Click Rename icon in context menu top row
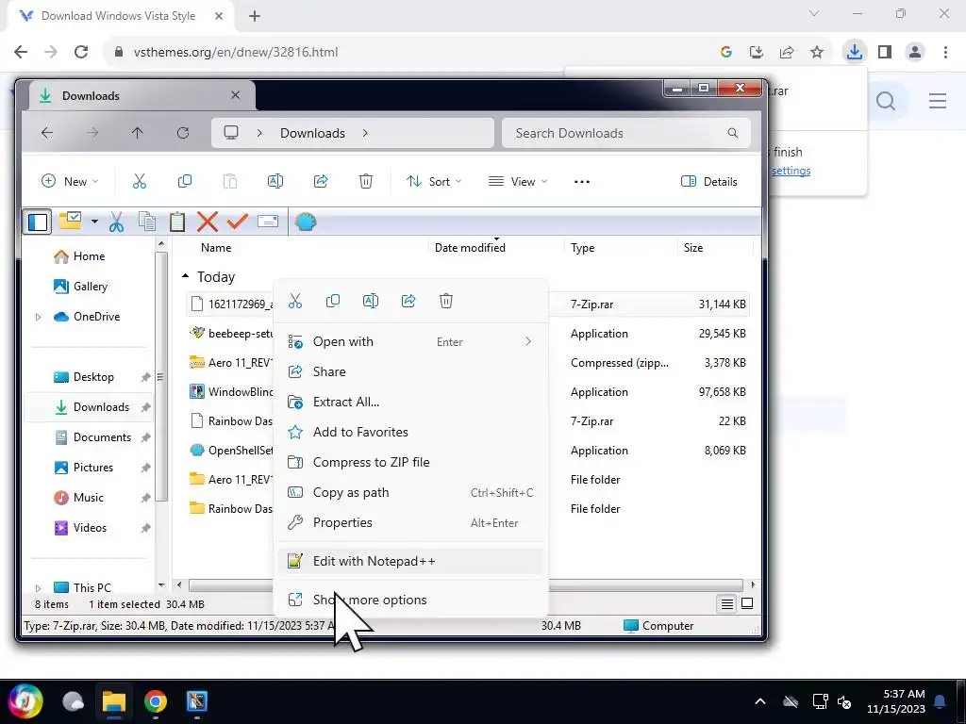 tap(370, 301)
